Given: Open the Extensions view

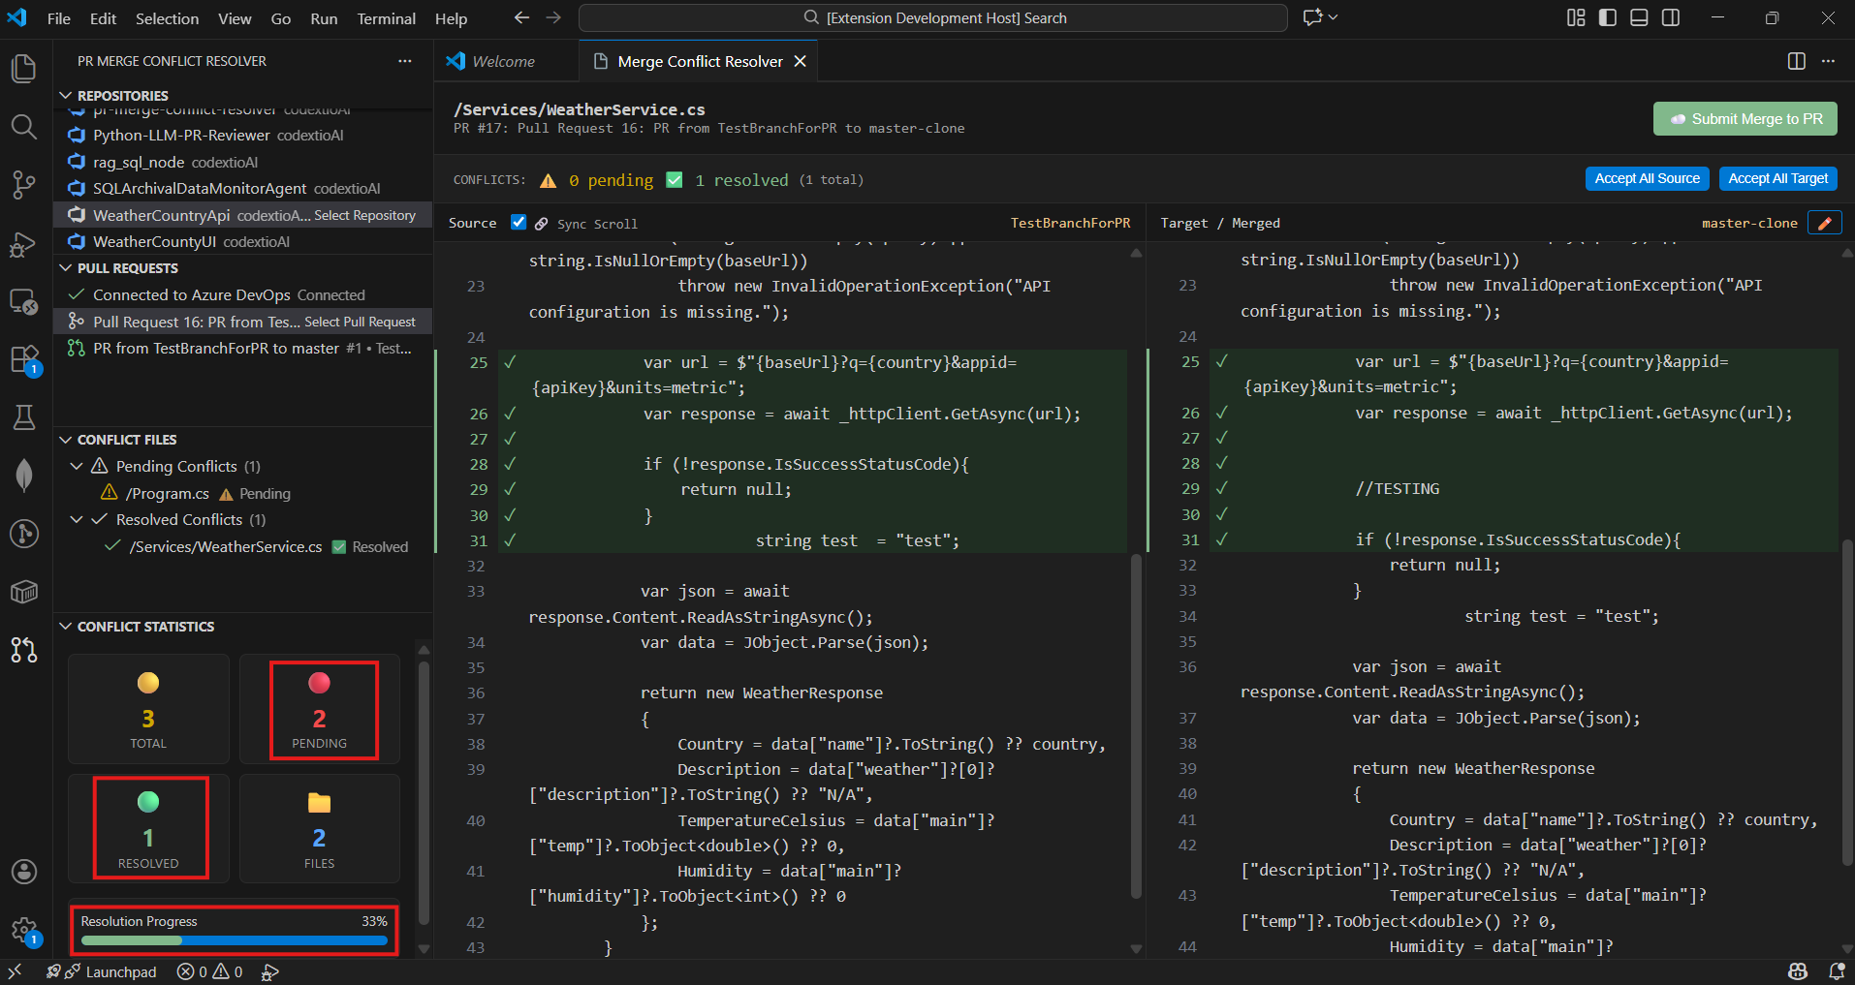Looking at the screenshot, I should click(24, 360).
